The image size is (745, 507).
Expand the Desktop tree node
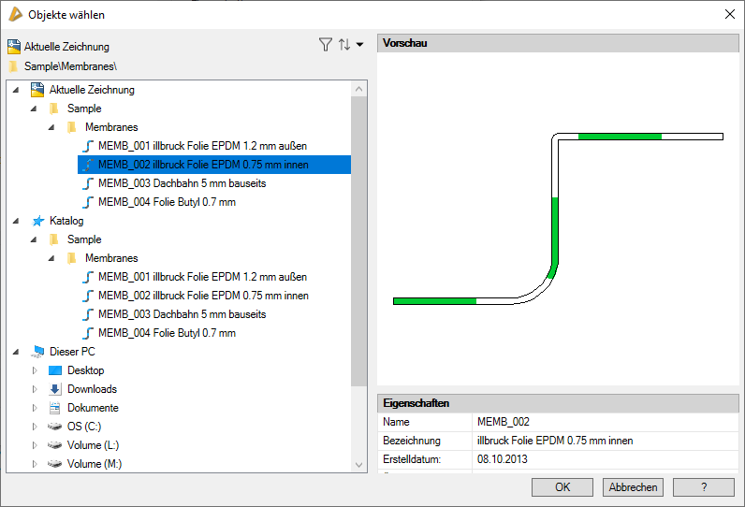pyautogui.click(x=35, y=370)
